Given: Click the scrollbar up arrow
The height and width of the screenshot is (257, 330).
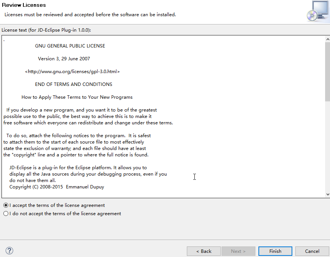Looking at the screenshot, I should coord(327,38).
